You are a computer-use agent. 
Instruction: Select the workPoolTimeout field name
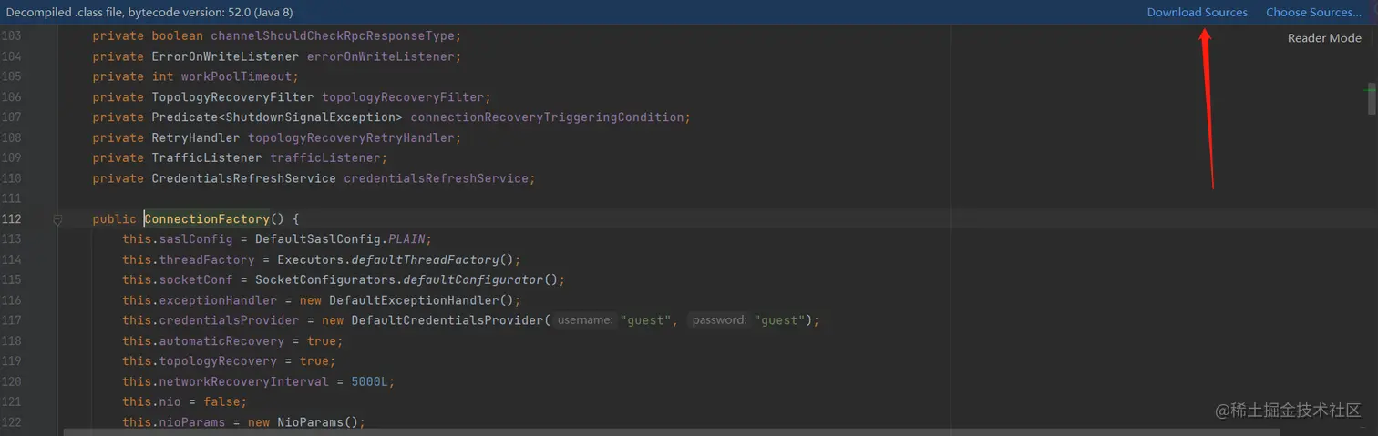coord(236,76)
